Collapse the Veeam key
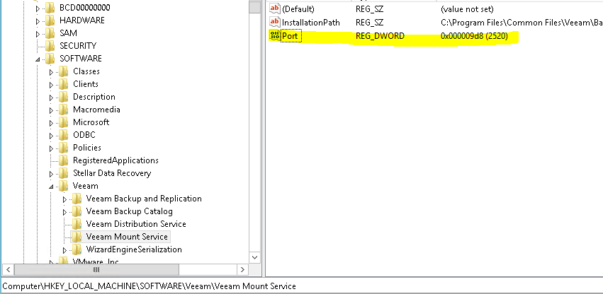The height and width of the screenshot is (294, 603). pyautogui.click(x=51, y=187)
